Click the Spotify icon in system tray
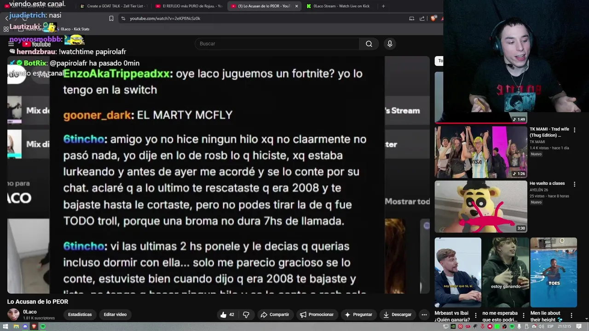The height and width of the screenshot is (331, 589). click(x=512, y=326)
